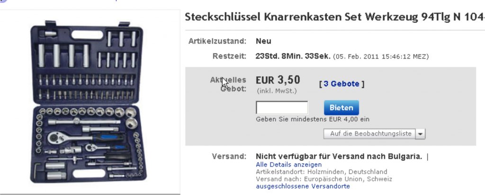The height and width of the screenshot is (195, 485).
Task: Open the 3 Gebote bid history link
Action: pos(343,84)
